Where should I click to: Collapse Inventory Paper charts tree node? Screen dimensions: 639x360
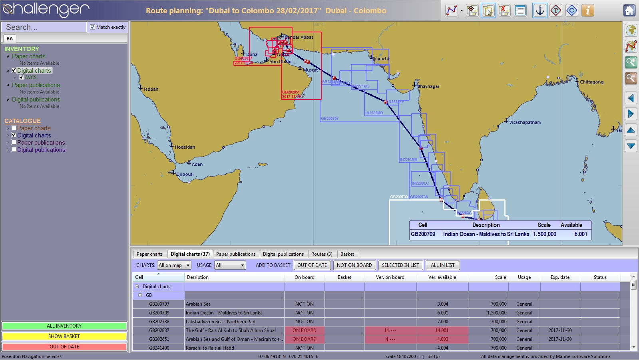[8, 56]
